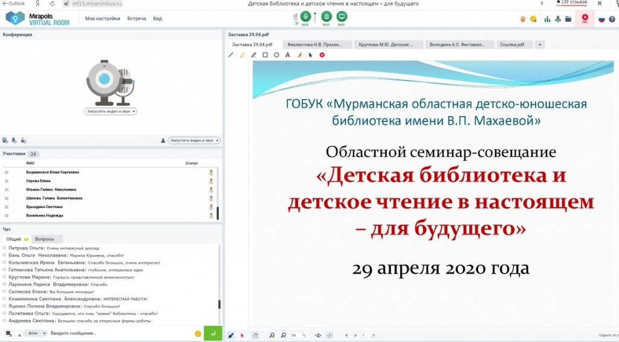Open the emoji status icon in header
The image size is (619, 342).
[x=533, y=19]
